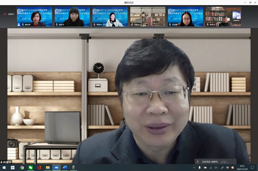Click the speaker name label 林建华

(x=6, y=162)
